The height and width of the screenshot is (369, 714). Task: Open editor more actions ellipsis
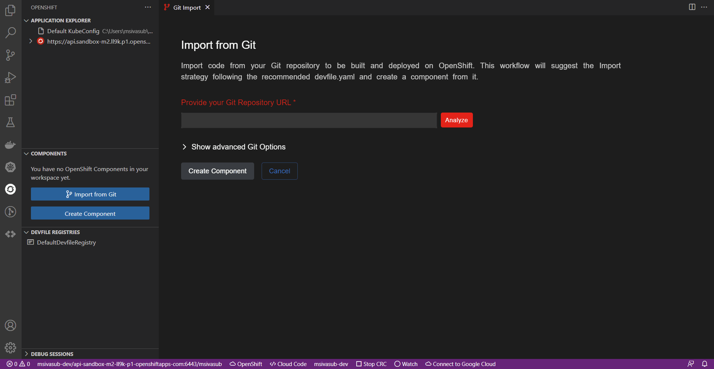pyautogui.click(x=704, y=7)
